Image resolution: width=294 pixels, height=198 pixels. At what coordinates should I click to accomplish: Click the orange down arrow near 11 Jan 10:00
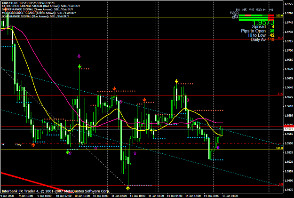(144, 100)
